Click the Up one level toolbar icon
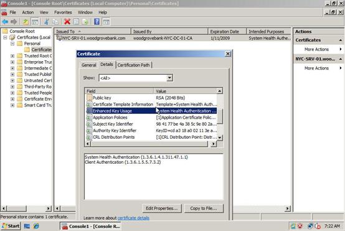Viewport: 345px width, 231px height. click(x=26, y=22)
